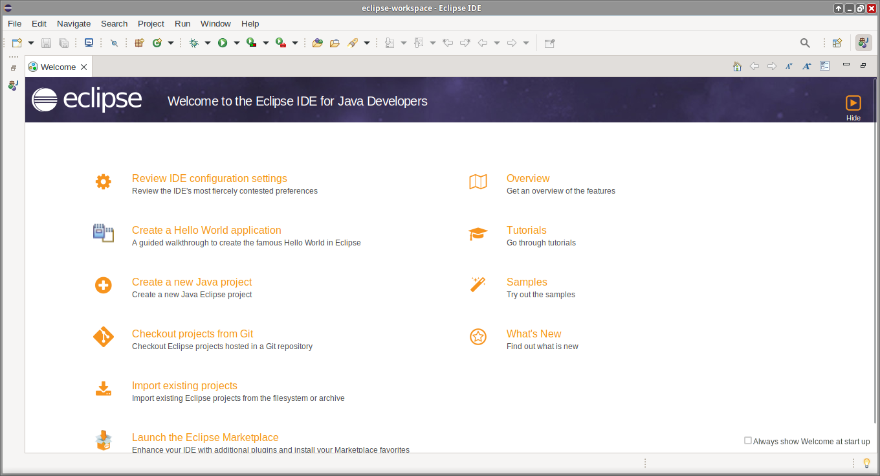The height and width of the screenshot is (476, 880).
Task: Open the Tutorials link
Action: [x=527, y=230]
